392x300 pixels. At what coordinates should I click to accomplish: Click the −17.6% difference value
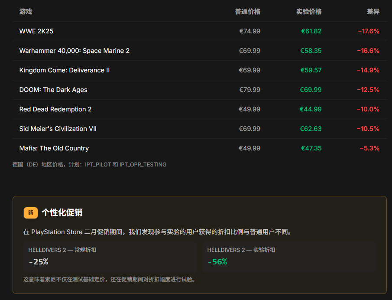(368, 31)
